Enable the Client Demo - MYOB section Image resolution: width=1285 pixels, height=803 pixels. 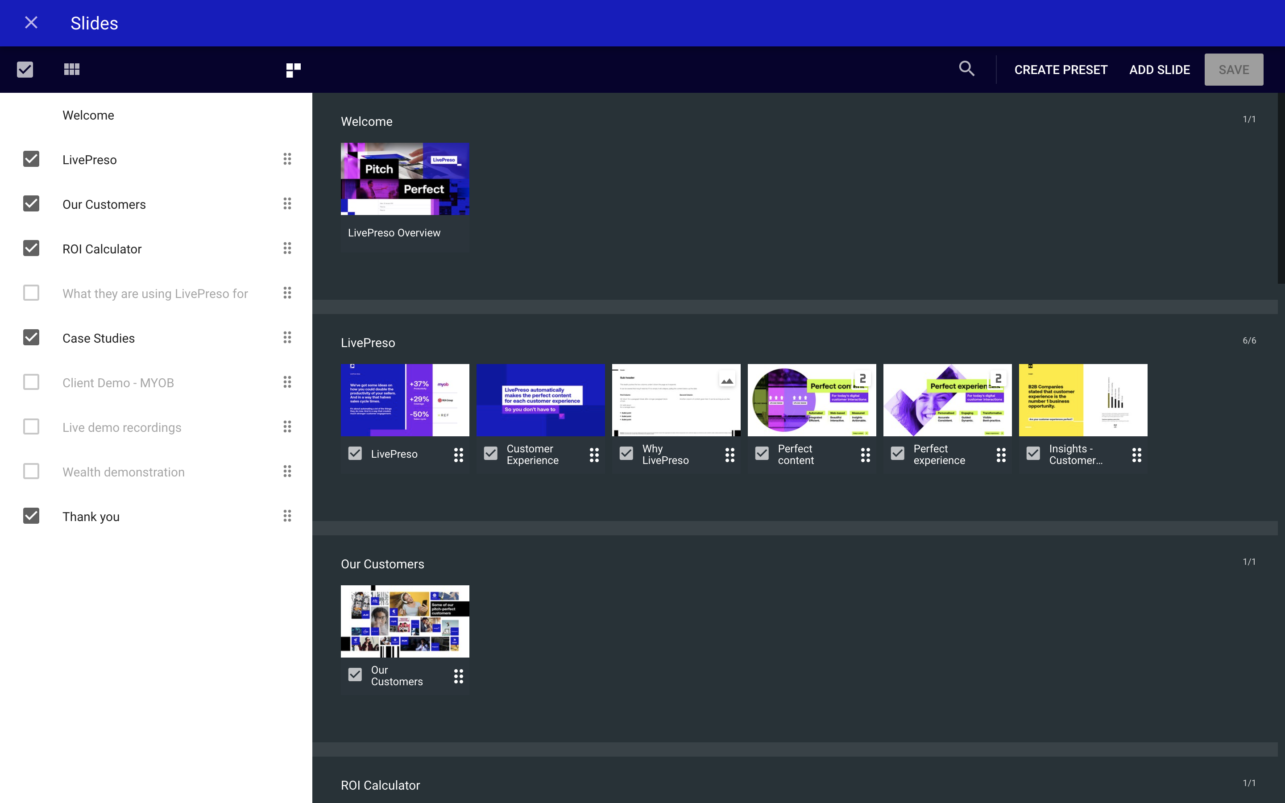pos(31,382)
